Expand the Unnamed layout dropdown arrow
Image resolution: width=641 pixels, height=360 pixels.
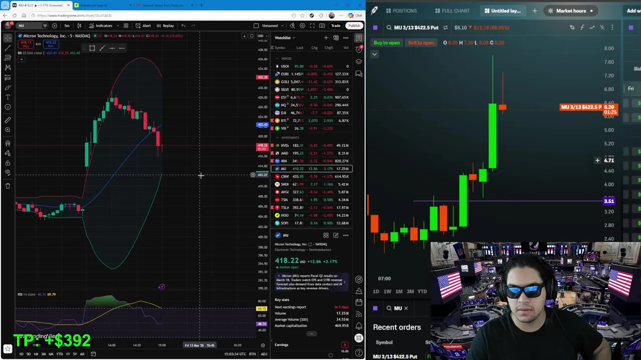point(283,25)
